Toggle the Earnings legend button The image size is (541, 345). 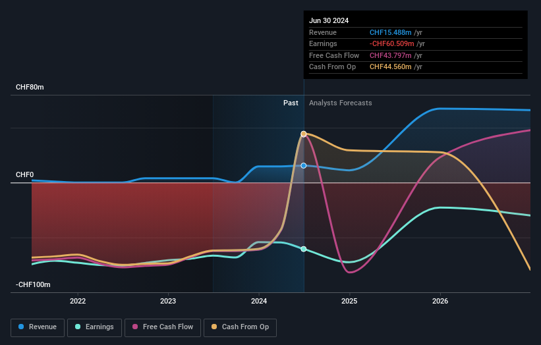pos(94,327)
